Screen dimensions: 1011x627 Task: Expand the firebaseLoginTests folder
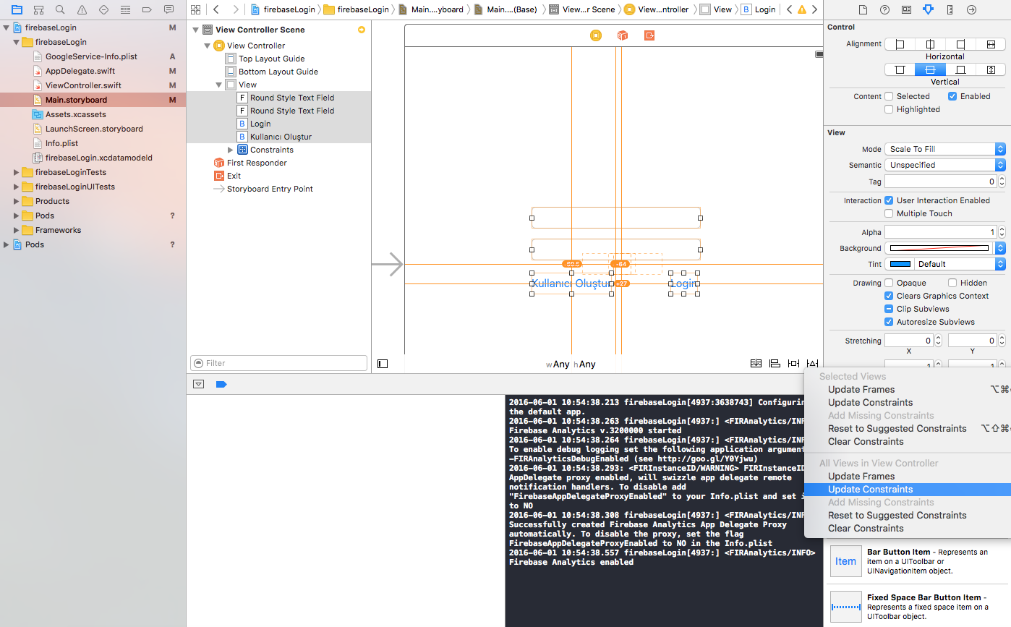(x=17, y=172)
